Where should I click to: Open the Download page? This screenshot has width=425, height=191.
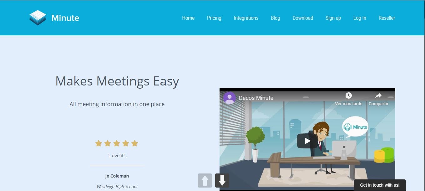coord(303,18)
